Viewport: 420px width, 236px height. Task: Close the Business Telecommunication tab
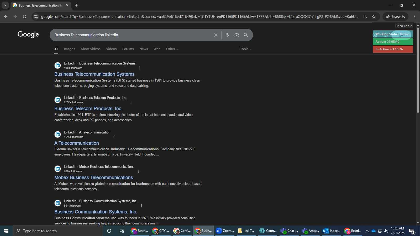[67, 5]
